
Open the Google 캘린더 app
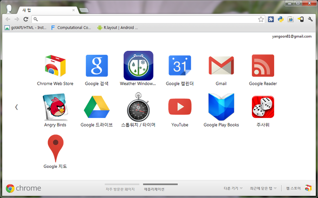[180, 65]
